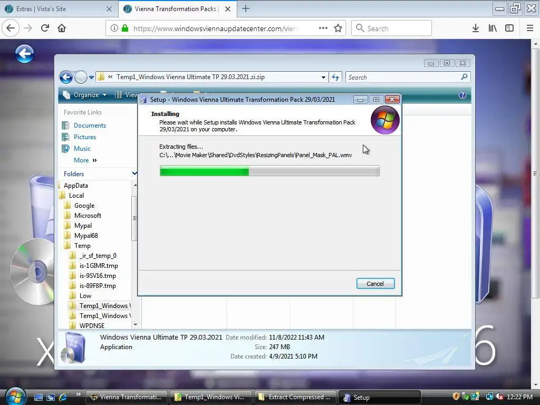Screen dimensions: 540x405
Task: Click Show Desktop quick launch icon
Action: pyautogui.click(x=38, y=397)
